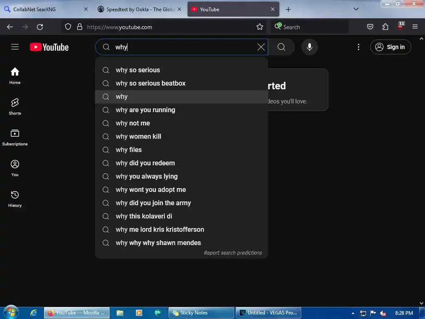Open Windows Explorer folder in taskbar
This screenshot has width=425, height=319.
[120, 313]
